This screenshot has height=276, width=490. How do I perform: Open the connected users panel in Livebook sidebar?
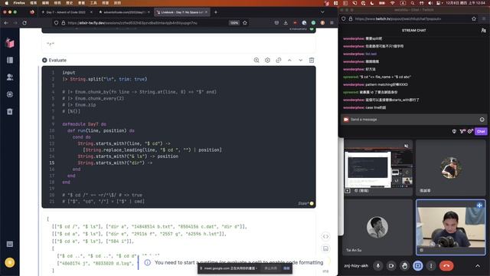[10, 77]
